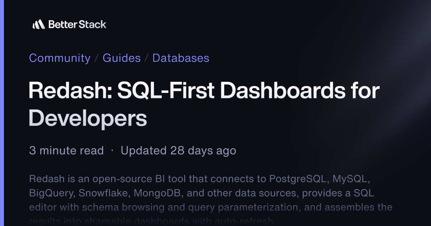
Task: Select the article title "Redash: SQL-First Dashboards for Developers"
Action: click(204, 104)
